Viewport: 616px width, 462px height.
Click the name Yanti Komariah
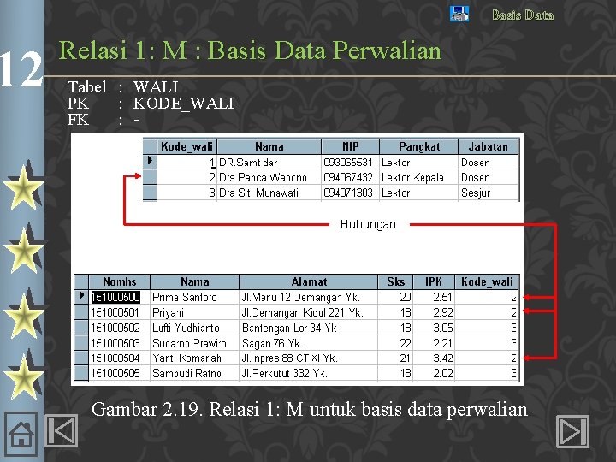187,358
